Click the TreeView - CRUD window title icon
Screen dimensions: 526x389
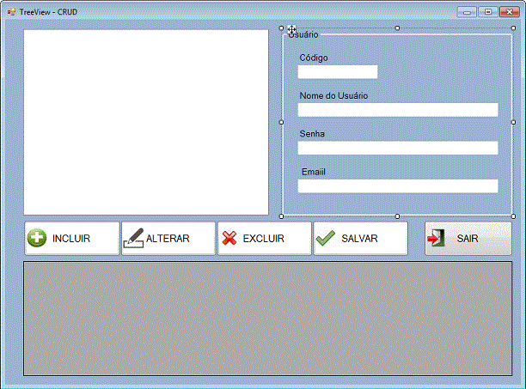tap(11, 12)
